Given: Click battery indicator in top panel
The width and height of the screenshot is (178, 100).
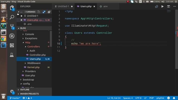Looking at the screenshot, I should click(155, 1).
